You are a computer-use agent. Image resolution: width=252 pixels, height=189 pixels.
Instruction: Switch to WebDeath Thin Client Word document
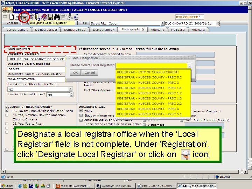115,186
